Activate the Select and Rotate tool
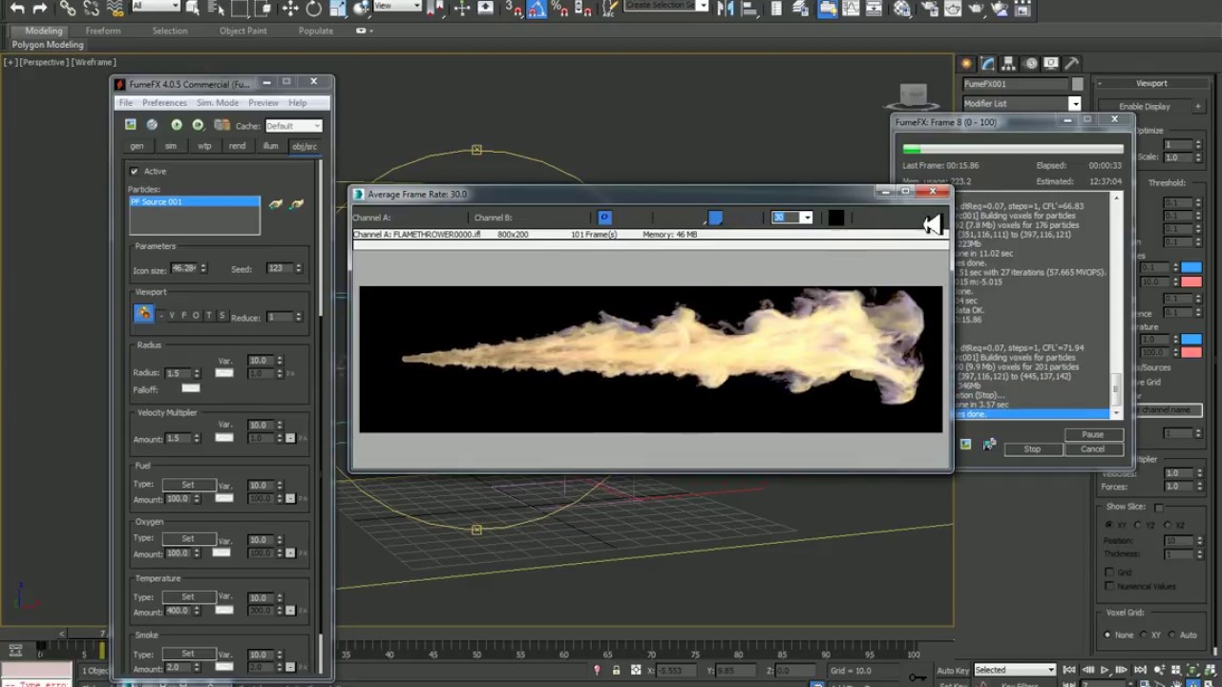 pos(314,9)
